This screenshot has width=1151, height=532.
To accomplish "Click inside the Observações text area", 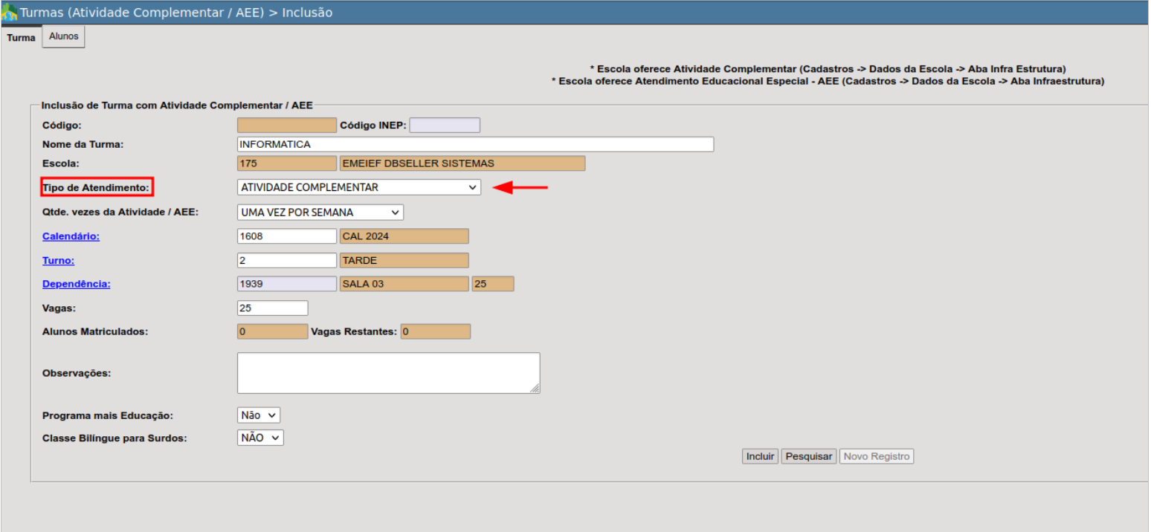I will click(387, 372).
